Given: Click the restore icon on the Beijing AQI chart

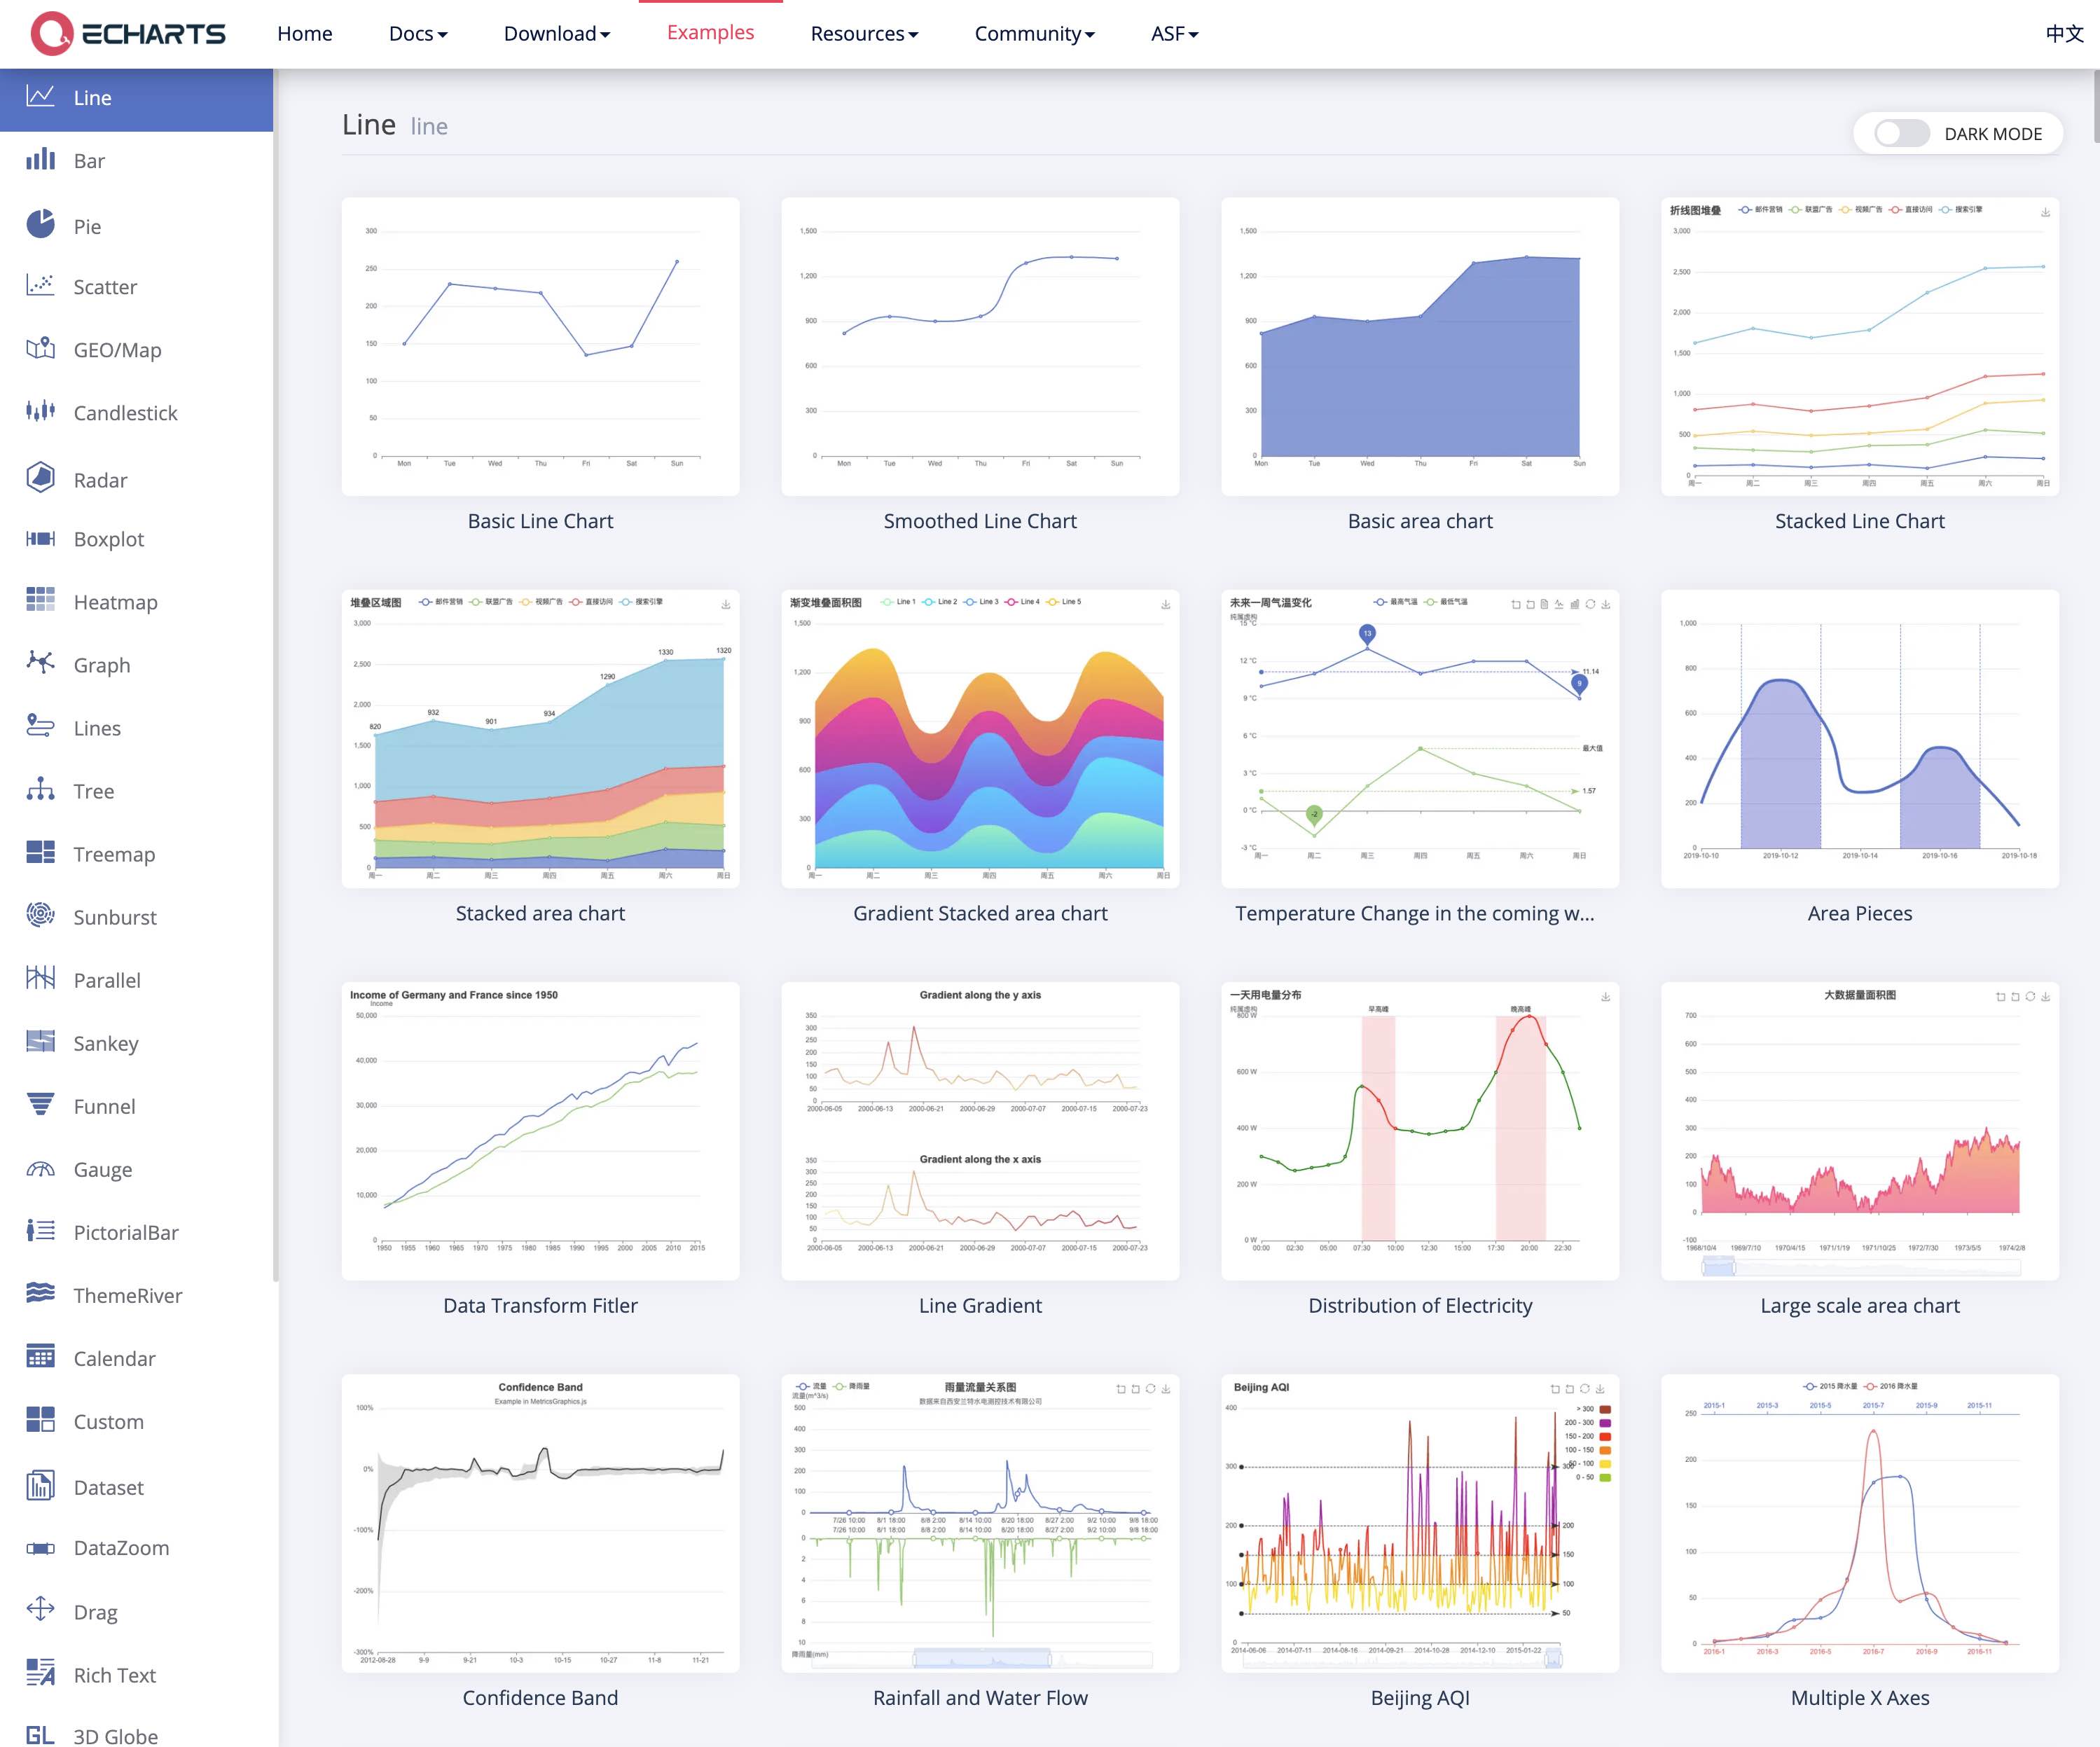Looking at the screenshot, I should [1586, 1390].
